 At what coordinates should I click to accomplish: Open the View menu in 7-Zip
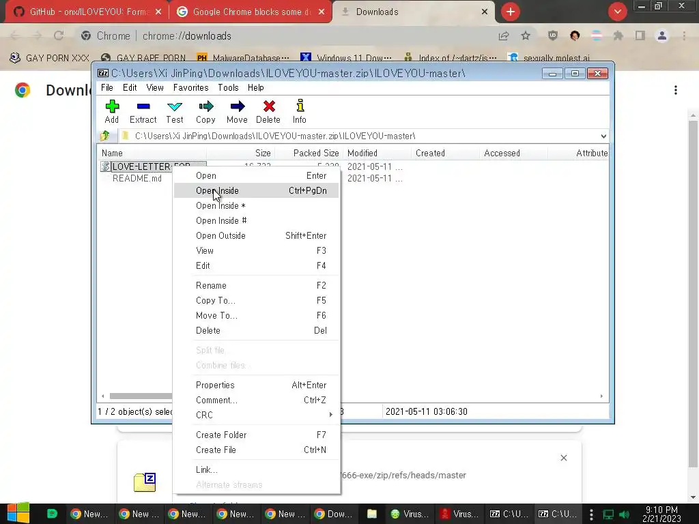(155, 88)
